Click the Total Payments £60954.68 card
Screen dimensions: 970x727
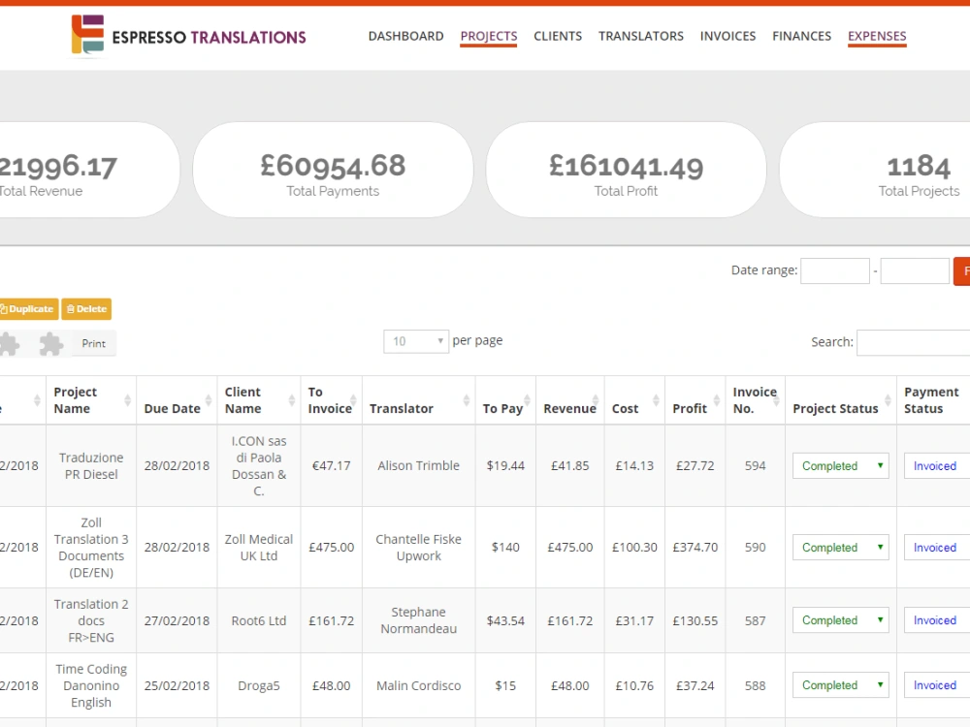[333, 170]
